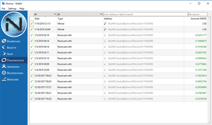212x125 pixels.
Task: Click pickaxe icon of 1/16/2018 20:49 row
Action: [105, 30]
